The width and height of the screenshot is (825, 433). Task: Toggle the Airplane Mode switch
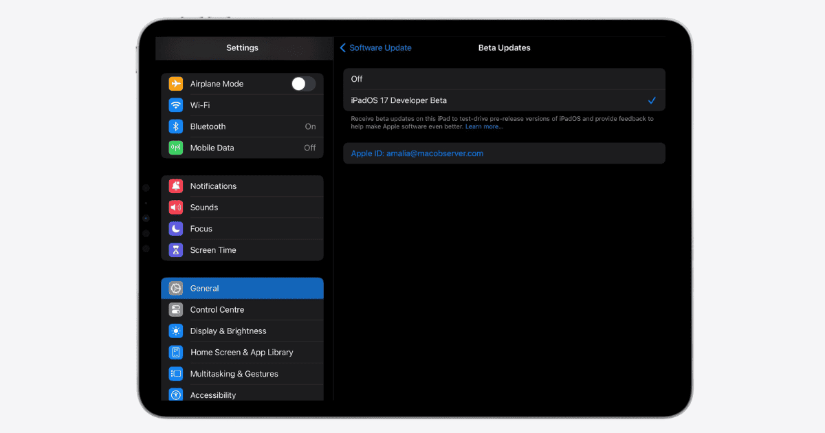303,84
